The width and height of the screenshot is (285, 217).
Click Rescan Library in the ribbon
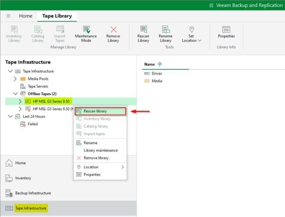click(x=143, y=34)
